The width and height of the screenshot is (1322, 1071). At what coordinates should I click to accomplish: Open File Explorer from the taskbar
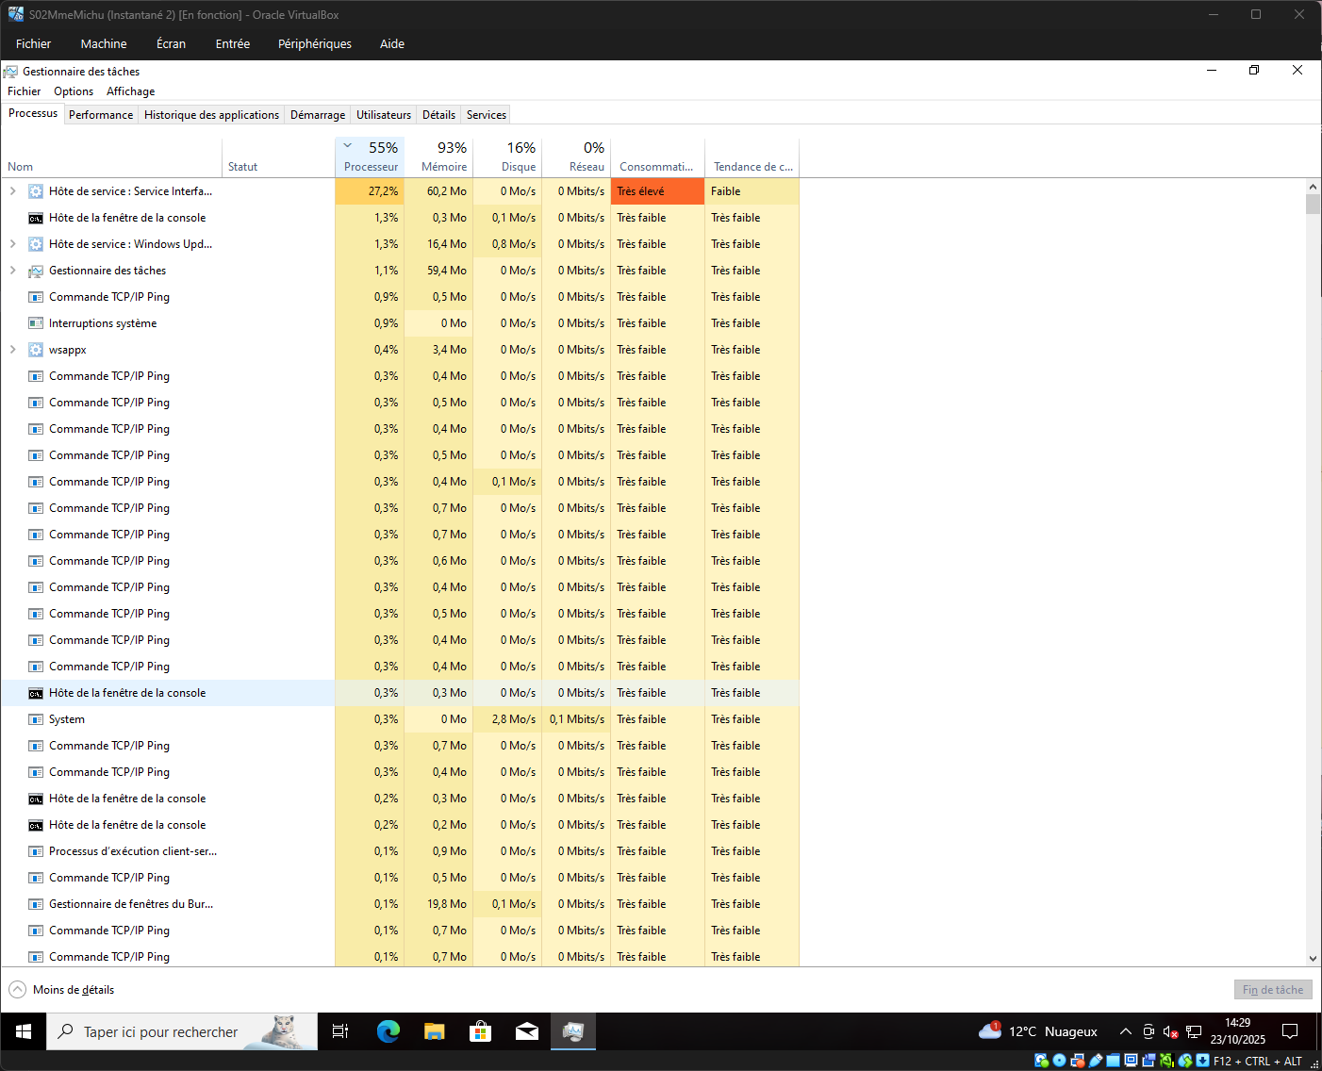[x=434, y=1031]
